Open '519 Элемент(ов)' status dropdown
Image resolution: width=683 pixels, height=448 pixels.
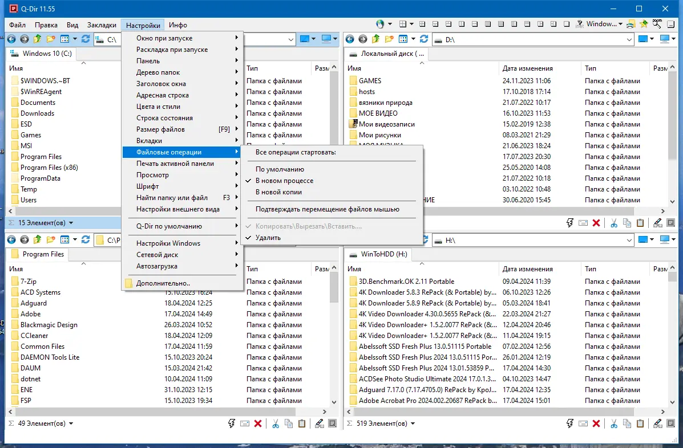coord(413,423)
